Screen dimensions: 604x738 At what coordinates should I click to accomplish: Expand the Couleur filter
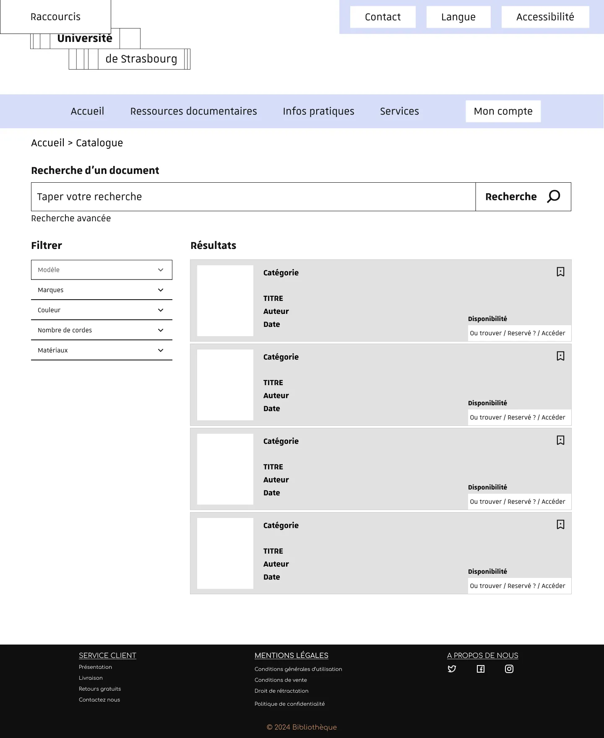point(102,310)
